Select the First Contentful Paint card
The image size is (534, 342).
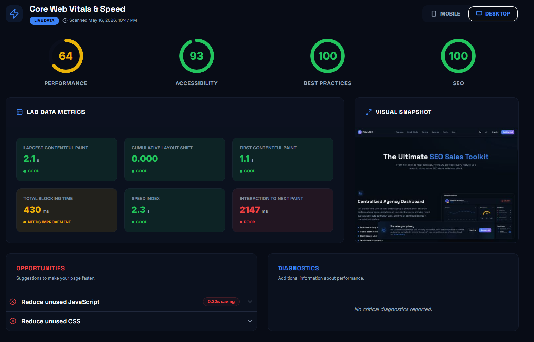(x=283, y=159)
